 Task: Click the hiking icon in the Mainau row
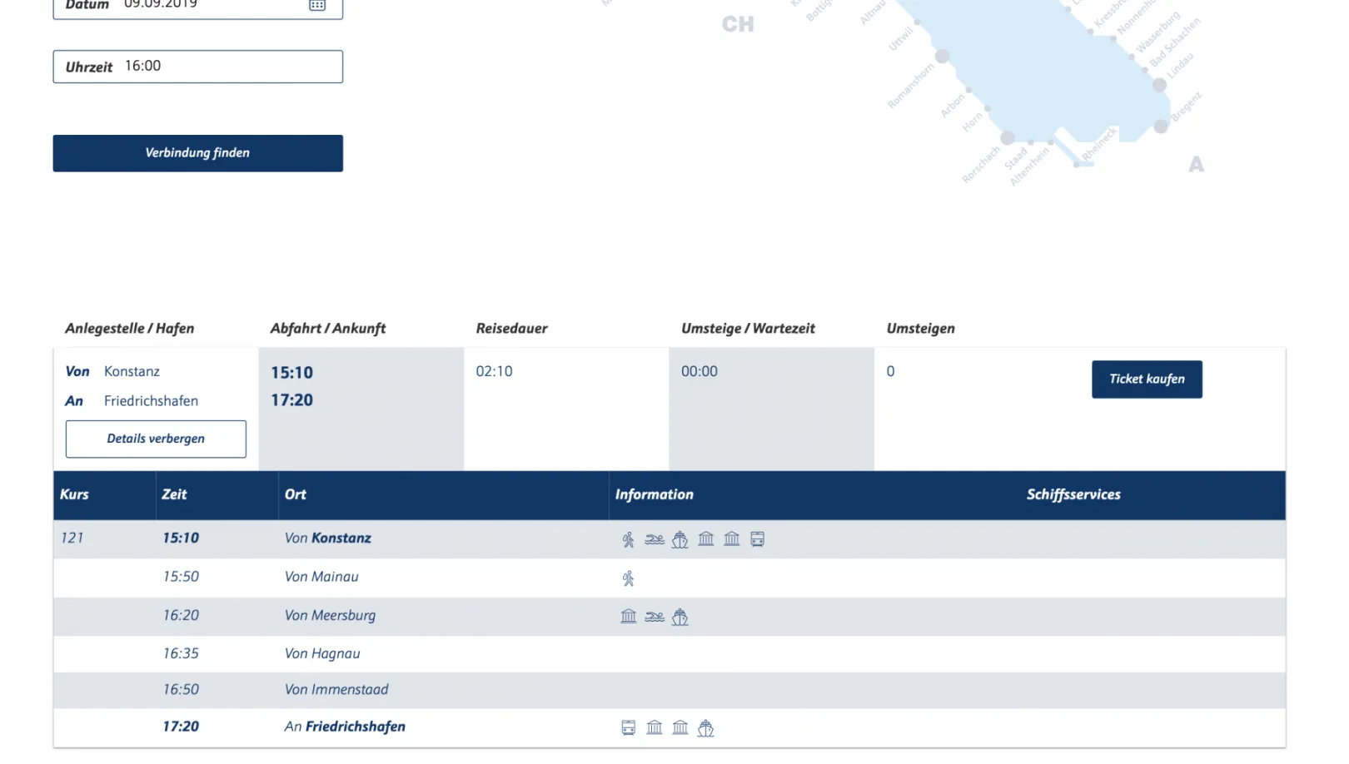[x=628, y=578]
